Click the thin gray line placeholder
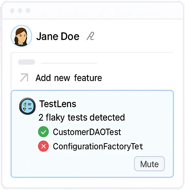Screen dimensions: 185x190 [69, 63]
